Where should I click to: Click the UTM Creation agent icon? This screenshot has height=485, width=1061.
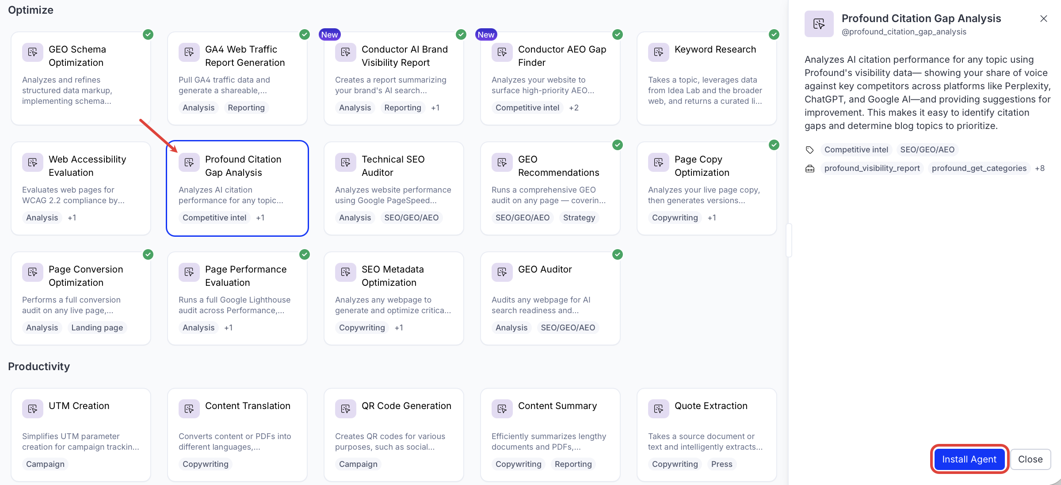(33, 409)
